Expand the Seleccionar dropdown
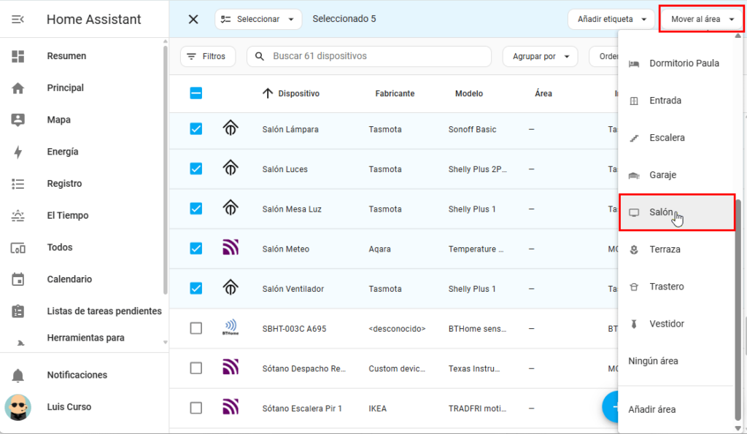 pos(258,19)
